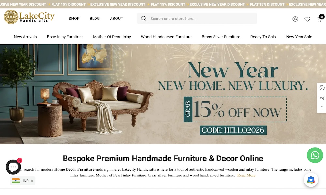
Task: Click the back-to-top arrow icon
Action: pyautogui.click(x=322, y=108)
